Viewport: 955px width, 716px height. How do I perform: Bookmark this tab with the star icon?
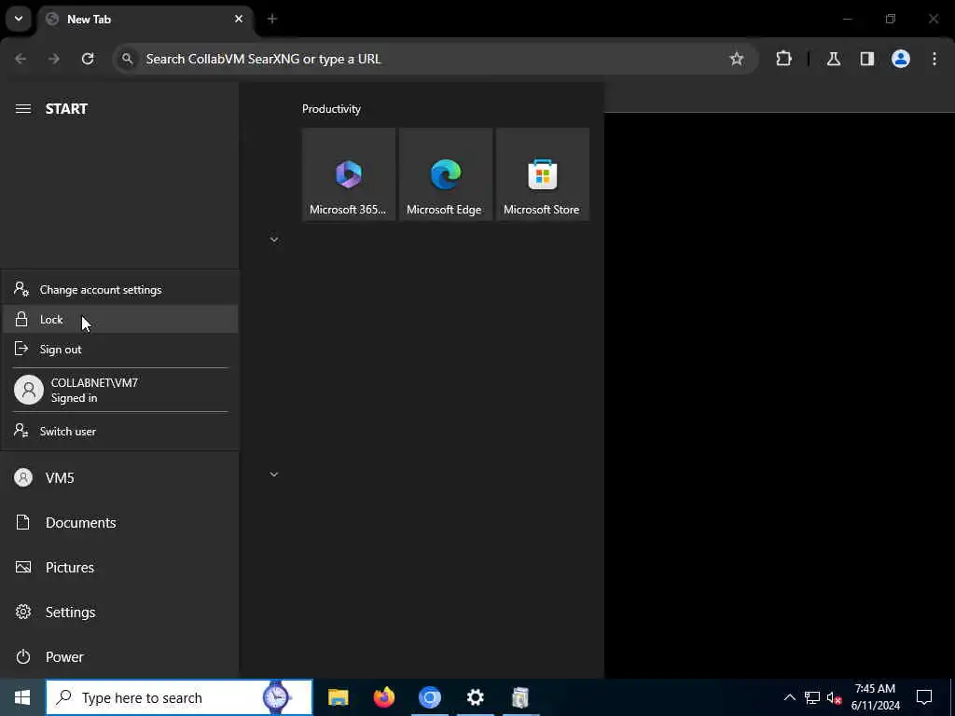point(737,59)
